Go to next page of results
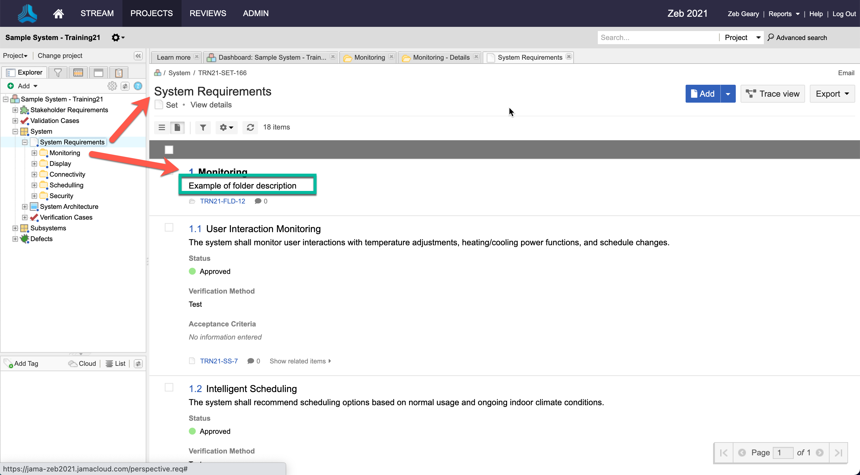 (x=820, y=453)
